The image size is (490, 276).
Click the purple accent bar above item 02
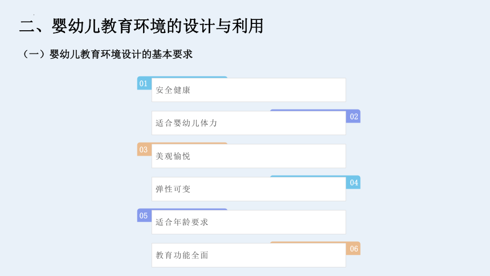coord(308,111)
